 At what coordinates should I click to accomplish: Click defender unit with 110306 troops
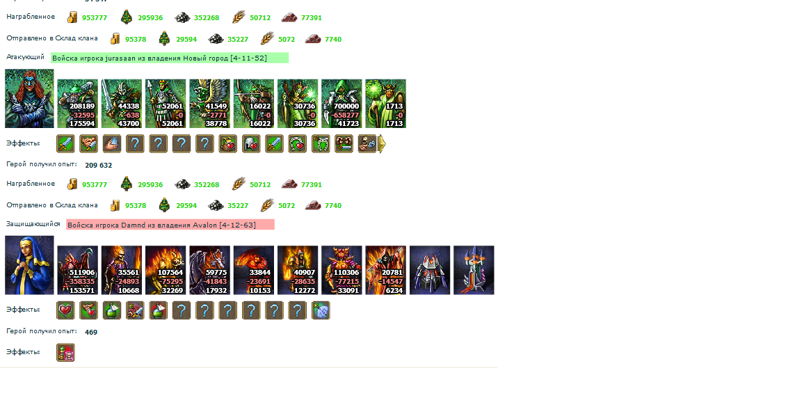click(x=341, y=270)
